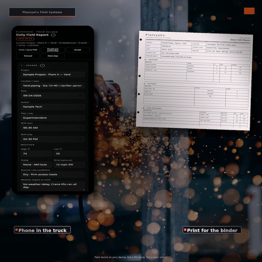This screenshot has width=262, height=262.
Task: Click the PlanvyaCo Field Systems header tab
Action: (x=42, y=12)
